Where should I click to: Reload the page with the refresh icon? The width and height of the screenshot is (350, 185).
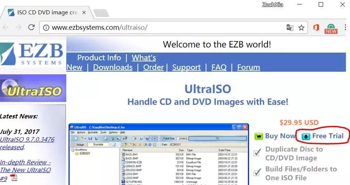pos(31,28)
